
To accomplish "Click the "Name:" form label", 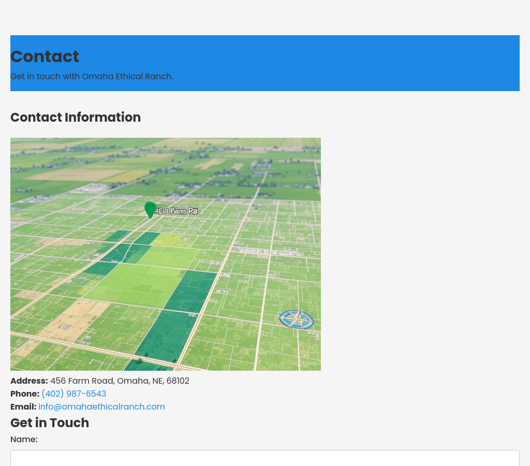I will (24, 440).
